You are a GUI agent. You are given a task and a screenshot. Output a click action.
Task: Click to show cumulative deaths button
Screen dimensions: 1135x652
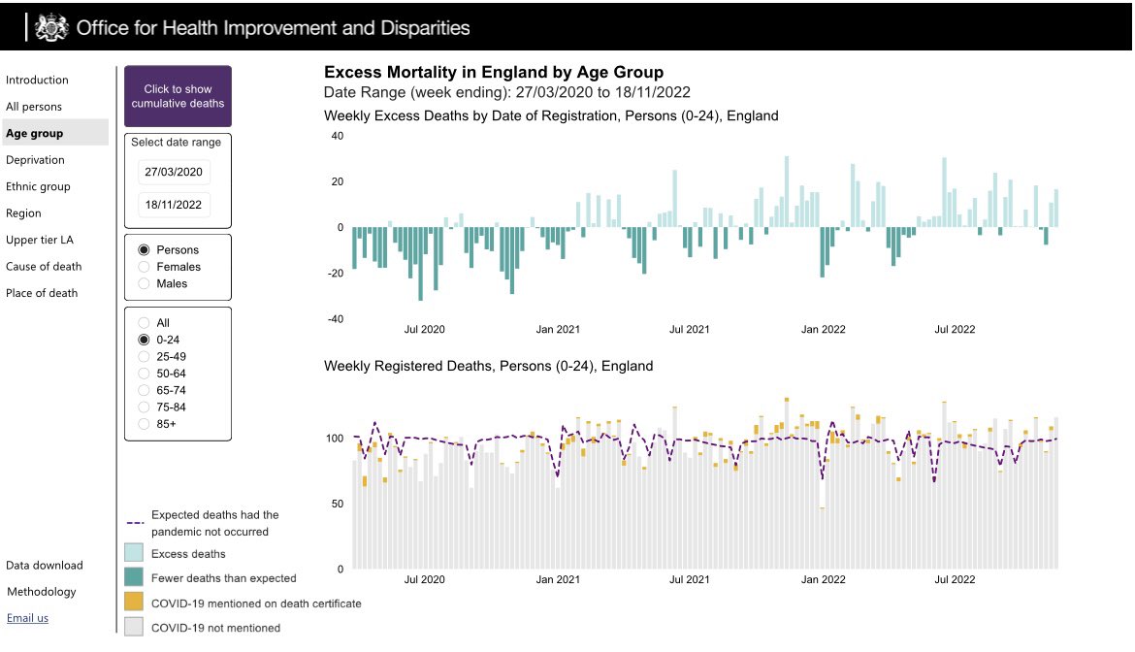(x=178, y=96)
